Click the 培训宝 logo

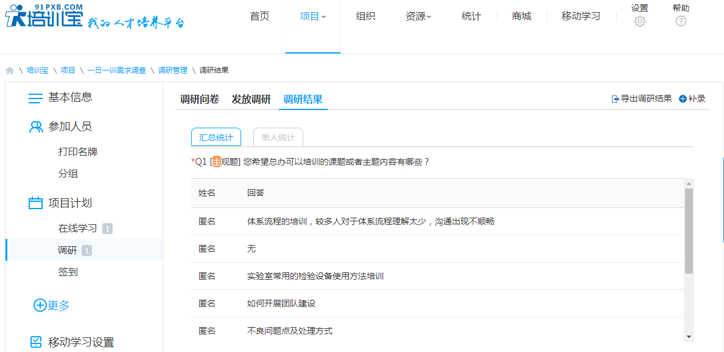pos(43,18)
